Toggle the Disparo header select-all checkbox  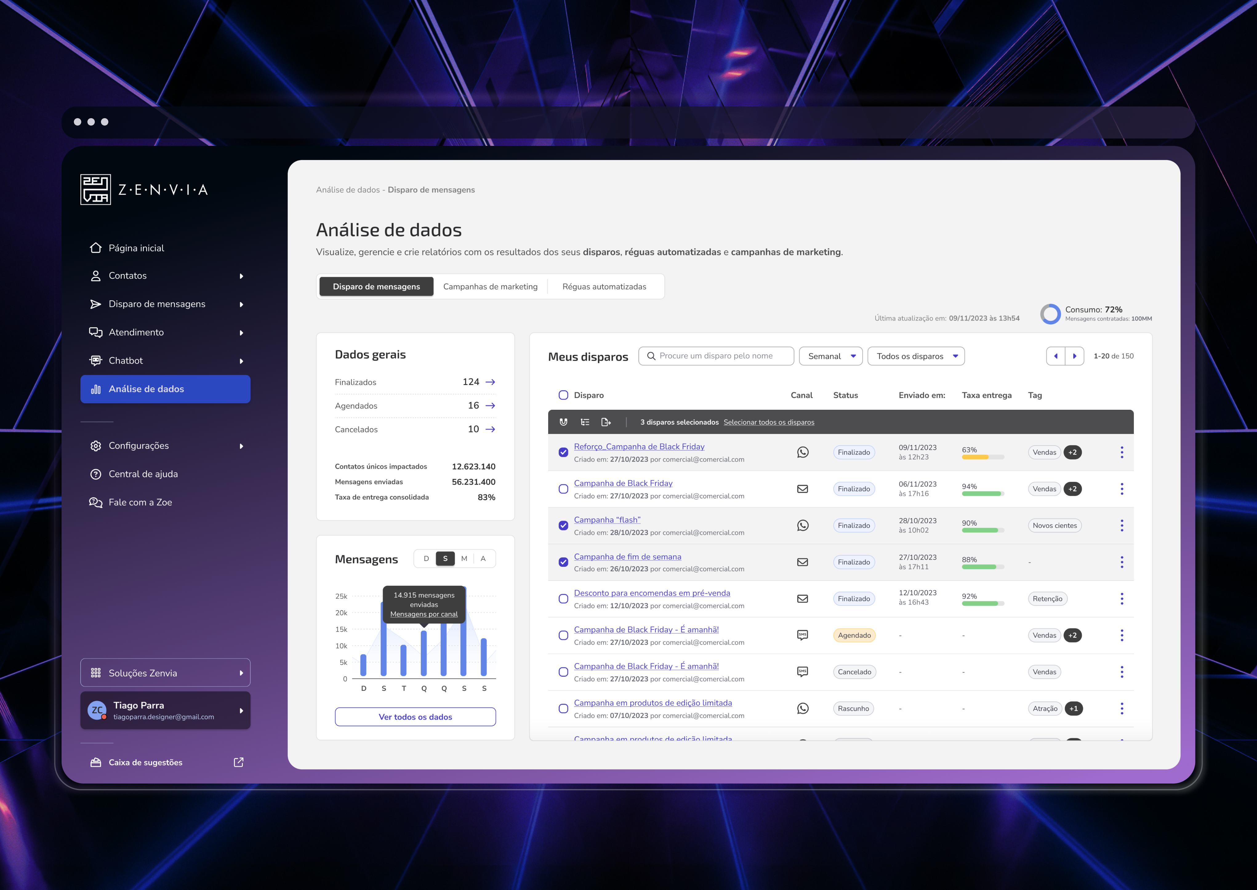[x=563, y=395]
